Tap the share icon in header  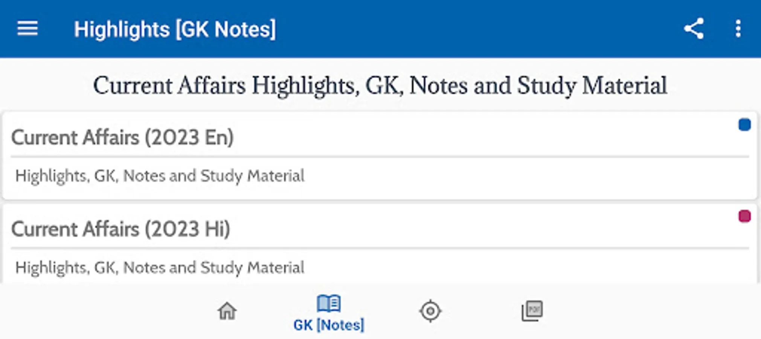(694, 29)
